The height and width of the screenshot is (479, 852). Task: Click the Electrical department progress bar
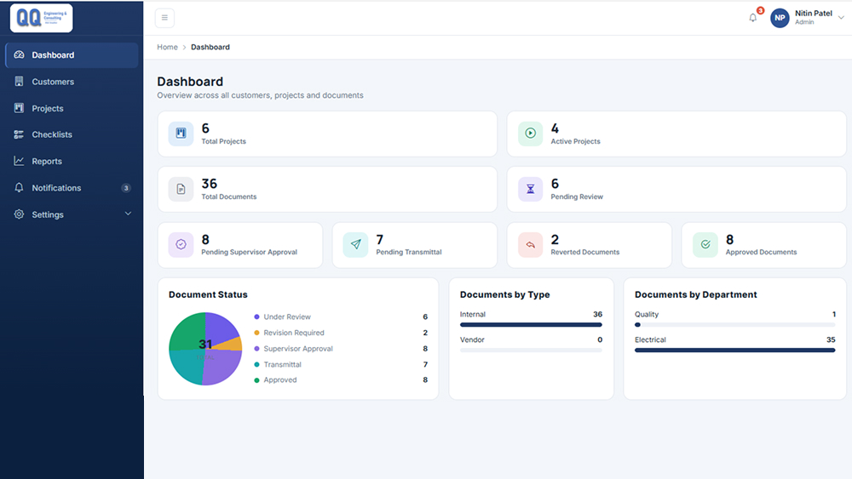[734, 351]
